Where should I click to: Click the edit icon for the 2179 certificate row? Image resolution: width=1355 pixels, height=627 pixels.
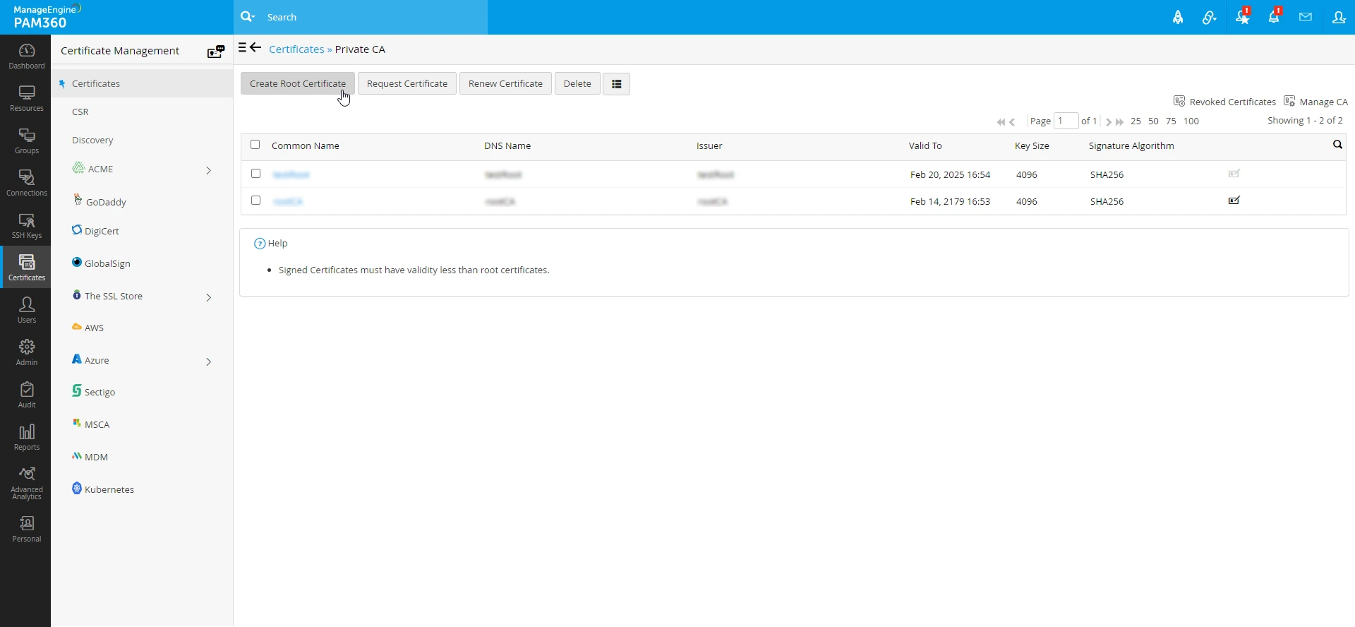[1234, 201]
